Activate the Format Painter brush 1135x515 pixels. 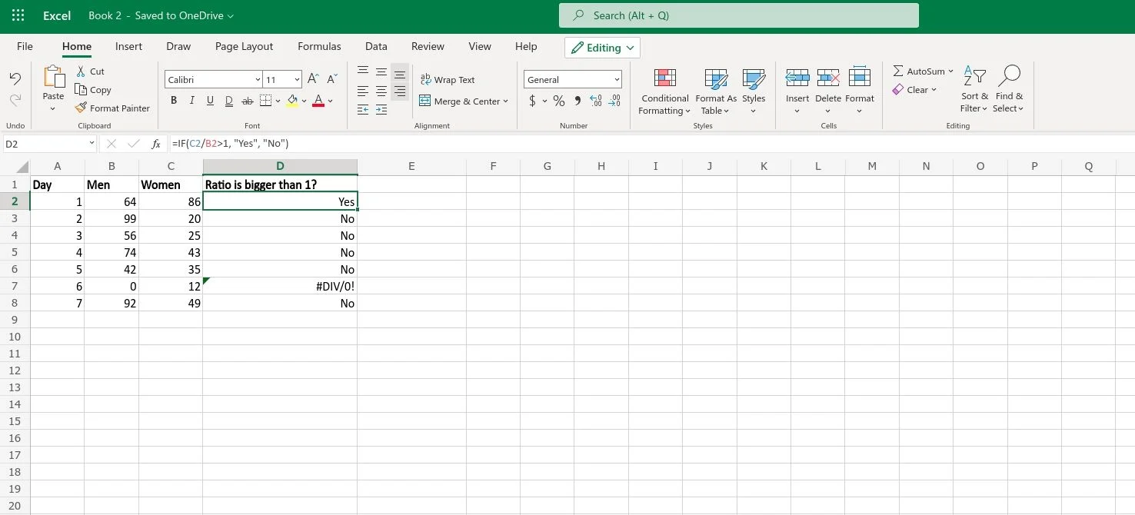pos(82,108)
